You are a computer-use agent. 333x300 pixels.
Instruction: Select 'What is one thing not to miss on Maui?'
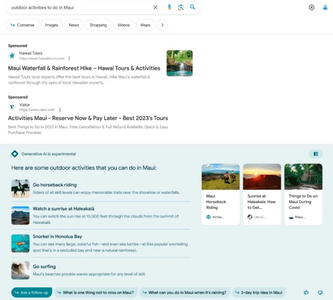coord(96,292)
